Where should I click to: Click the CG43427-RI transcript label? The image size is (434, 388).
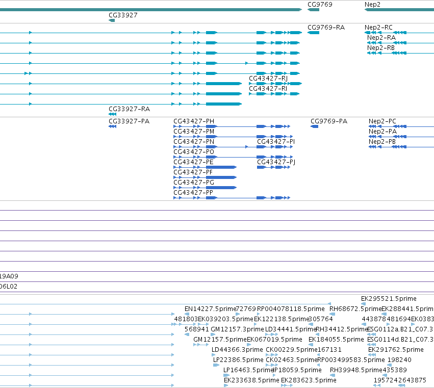[268, 89]
